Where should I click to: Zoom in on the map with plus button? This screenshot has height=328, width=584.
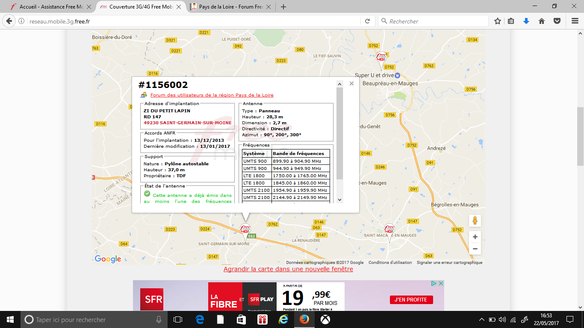[x=475, y=237]
